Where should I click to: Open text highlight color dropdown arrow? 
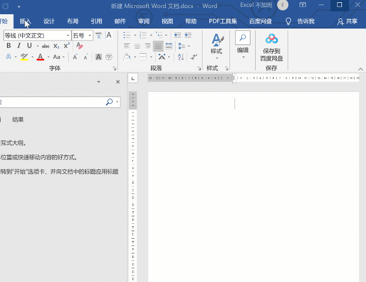coord(33,57)
